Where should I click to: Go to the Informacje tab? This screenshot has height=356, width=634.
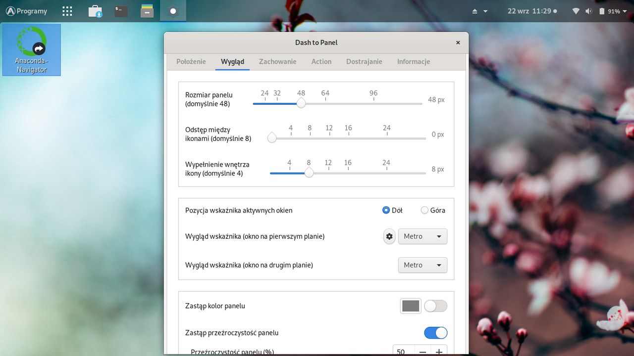(x=414, y=62)
